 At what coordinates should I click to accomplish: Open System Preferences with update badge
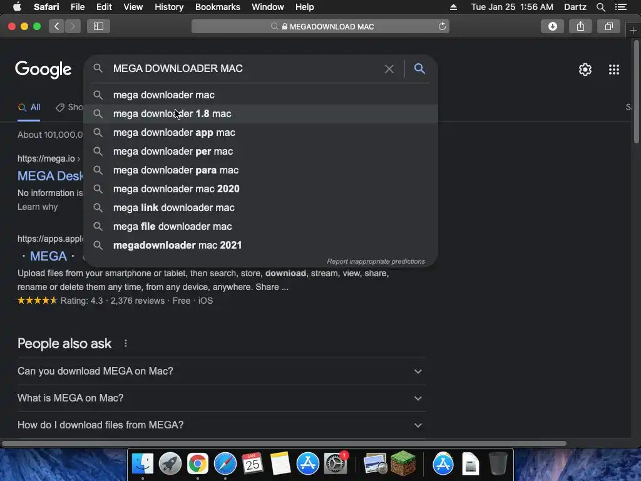[x=336, y=464]
